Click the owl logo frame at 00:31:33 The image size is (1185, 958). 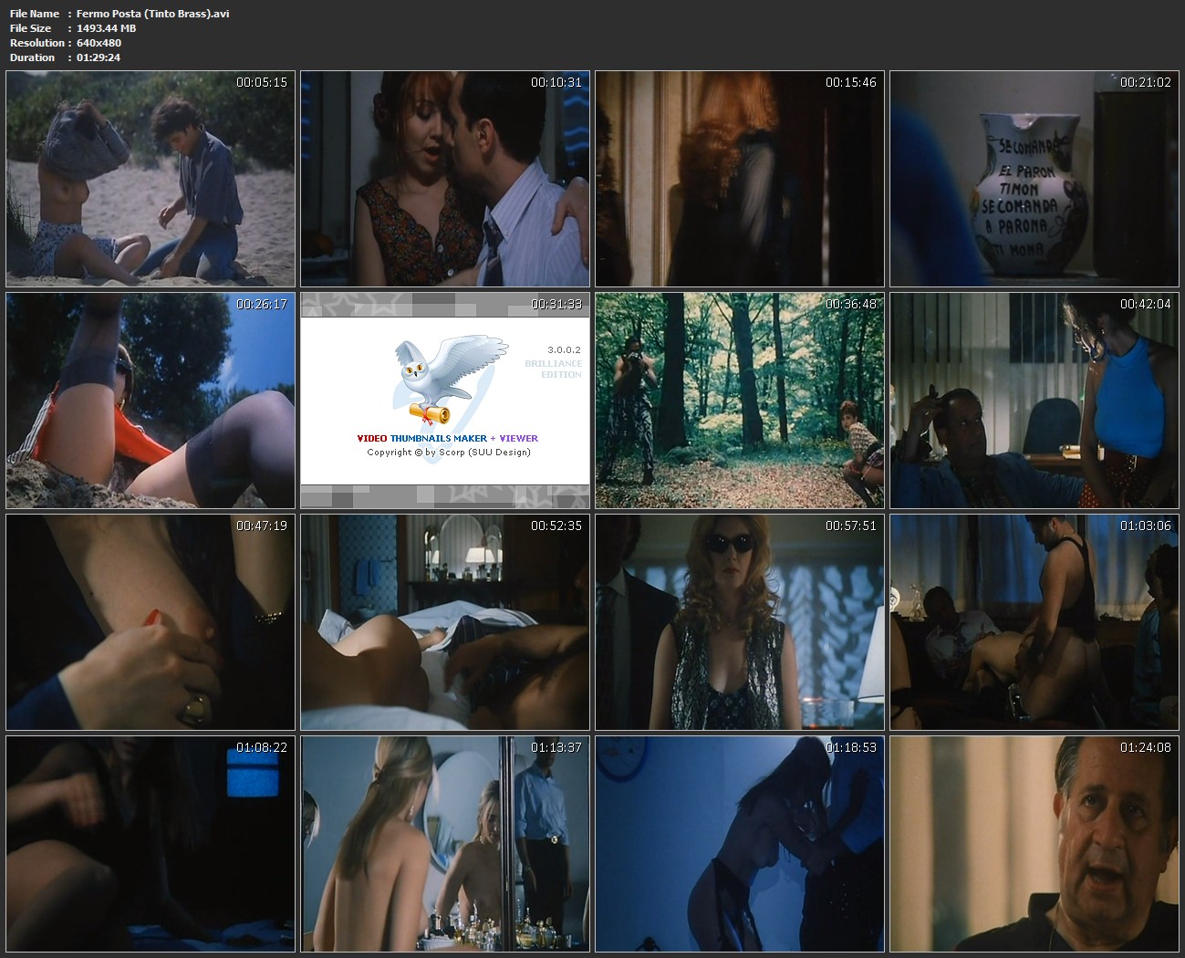(x=445, y=401)
